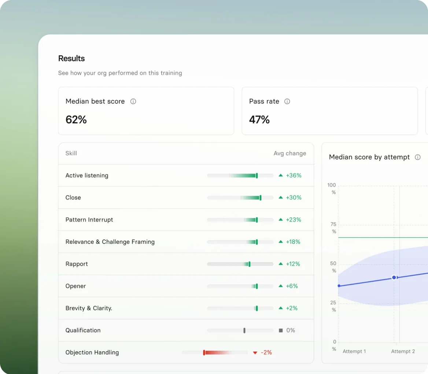Click Active listening progress bar
The image size is (428, 374).
point(240,176)
